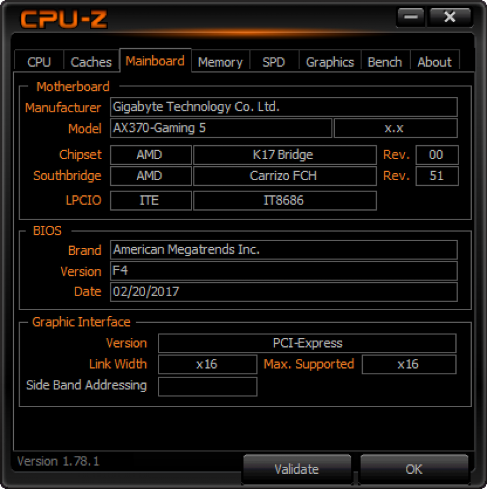487x489 pixels.
Task: Open the SPD tab
Action: click(x=274, y=62)
